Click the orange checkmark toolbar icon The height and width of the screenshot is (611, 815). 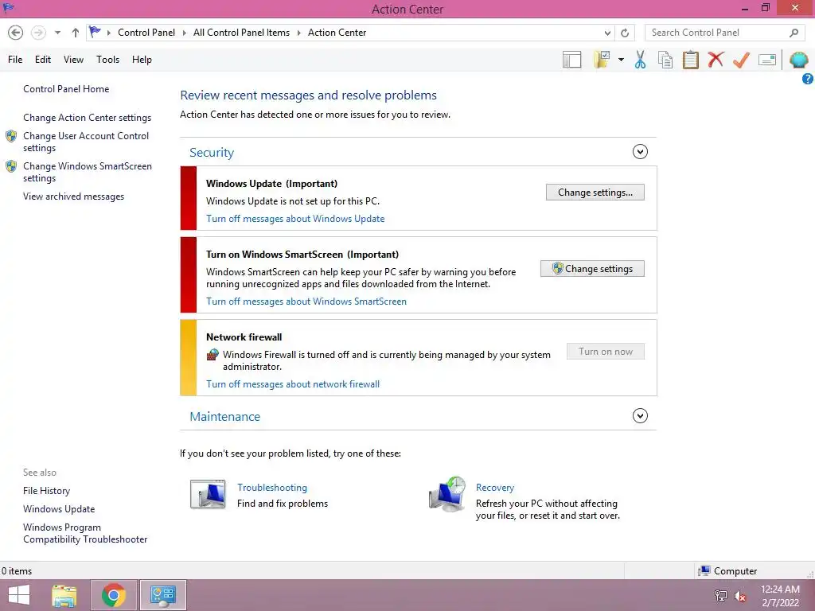click(x=741, y=60)
